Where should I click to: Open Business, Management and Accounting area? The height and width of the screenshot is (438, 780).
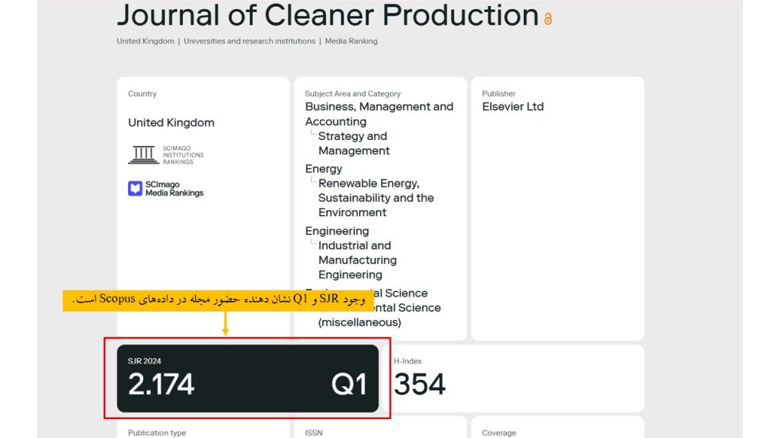379,114
